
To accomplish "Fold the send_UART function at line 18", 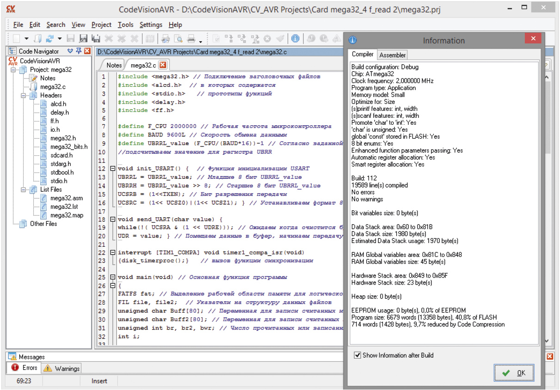I will click(x=112, y=219).
